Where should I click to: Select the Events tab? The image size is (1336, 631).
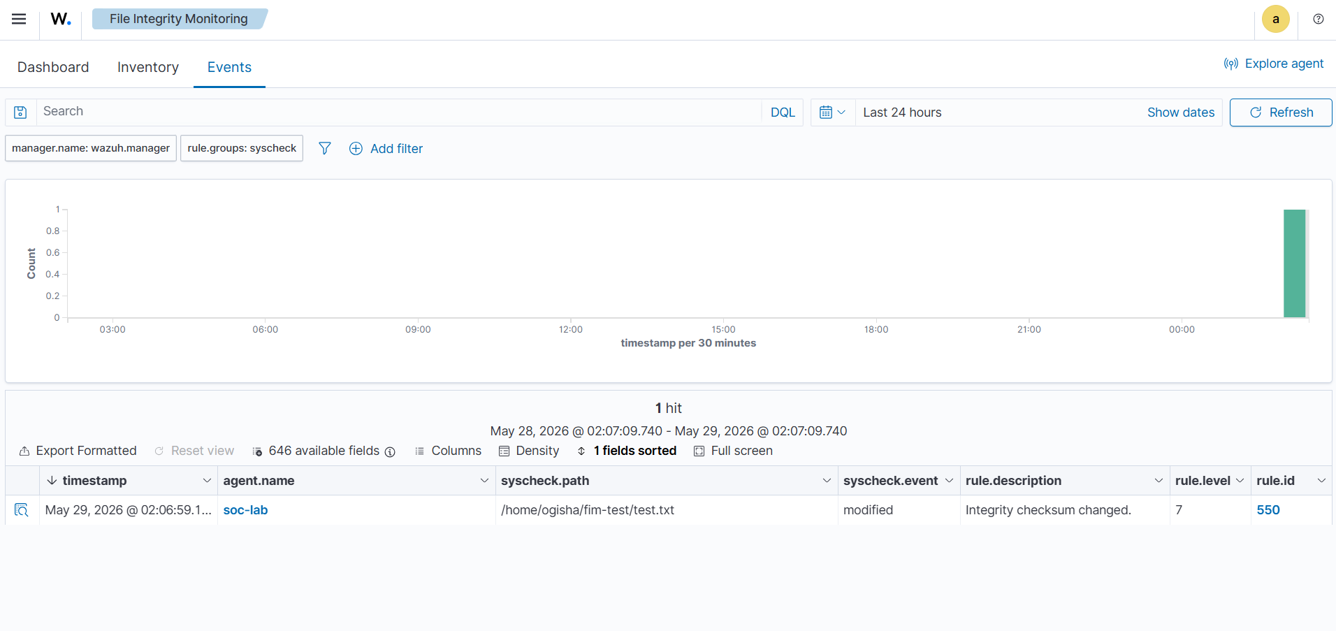(x=229, y=67)
